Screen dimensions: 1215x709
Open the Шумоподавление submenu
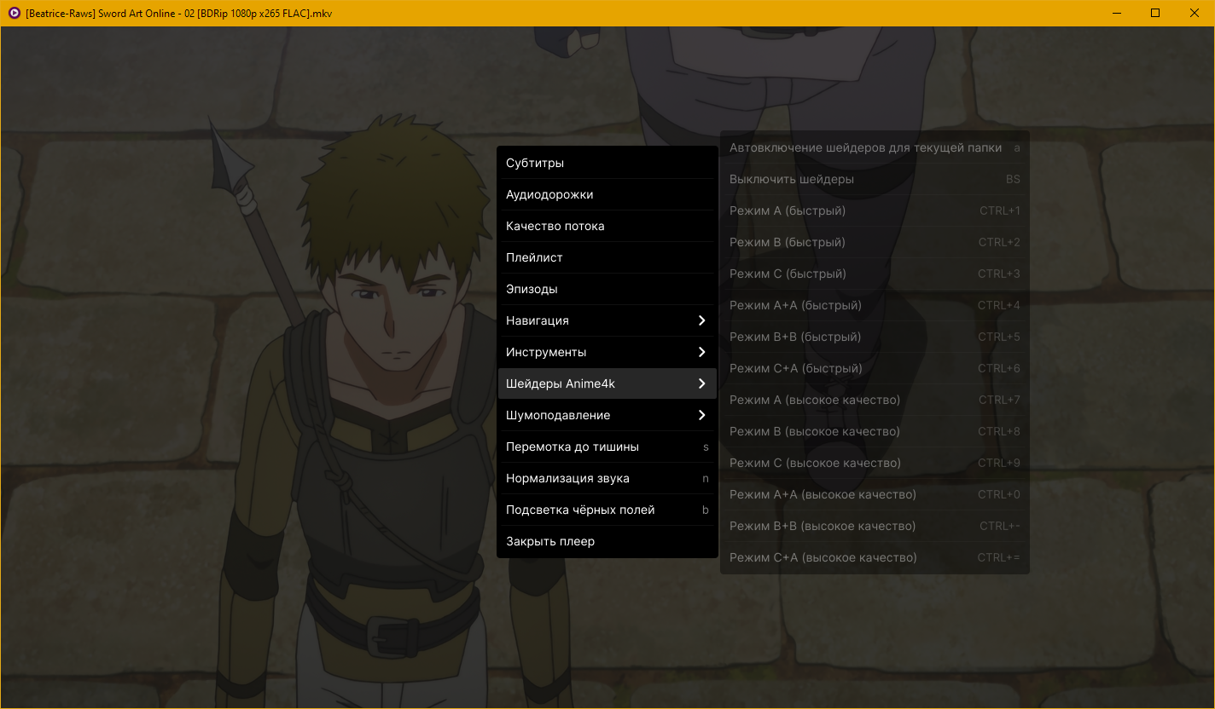tap(607, 415)
